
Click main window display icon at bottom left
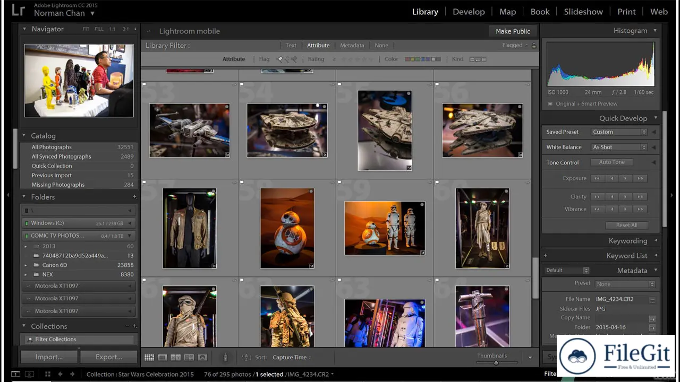click(x=16, y=374)
